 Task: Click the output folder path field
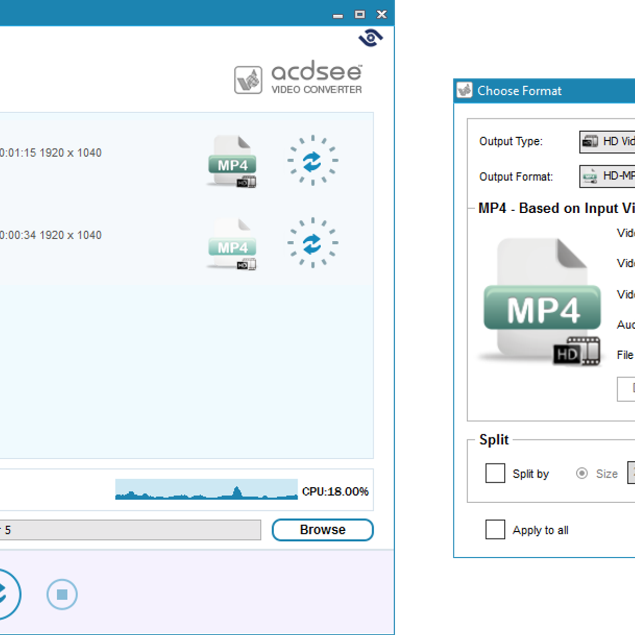130,530
